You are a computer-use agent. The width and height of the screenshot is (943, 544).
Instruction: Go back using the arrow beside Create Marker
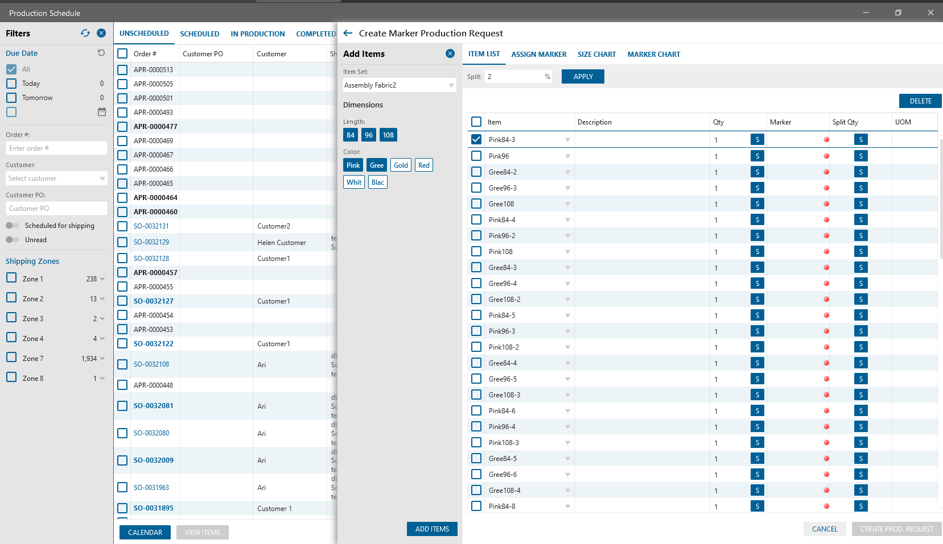(x=348, y=33)
